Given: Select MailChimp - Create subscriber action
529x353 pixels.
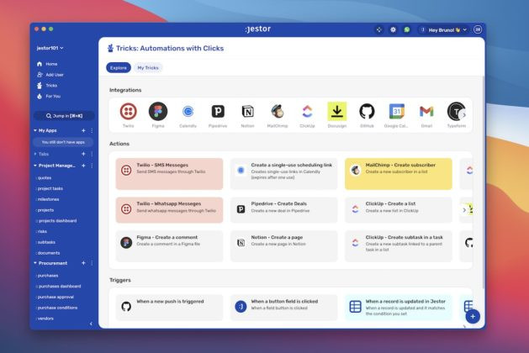Looking at the screenshot, I should [399, 174].
